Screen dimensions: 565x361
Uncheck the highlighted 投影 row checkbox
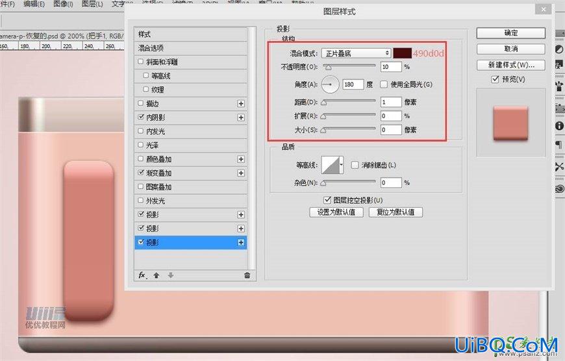(x=141, y=242)
